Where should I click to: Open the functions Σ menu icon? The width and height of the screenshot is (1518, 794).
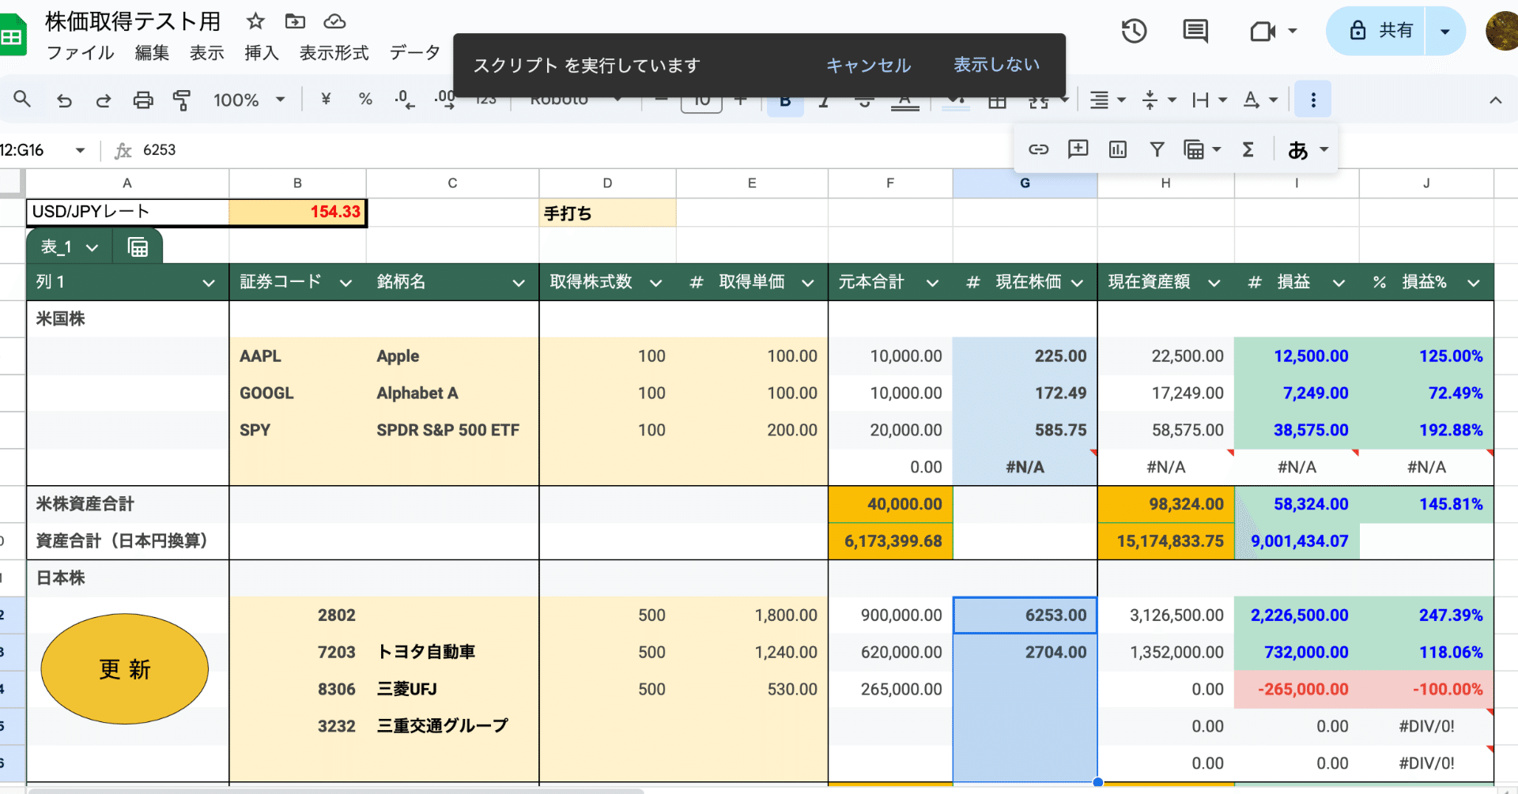[1248, 149]
